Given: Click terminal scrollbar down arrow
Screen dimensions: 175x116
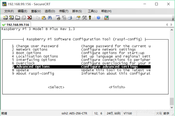Looking at the screenshot, I should [x=172, y=107].
